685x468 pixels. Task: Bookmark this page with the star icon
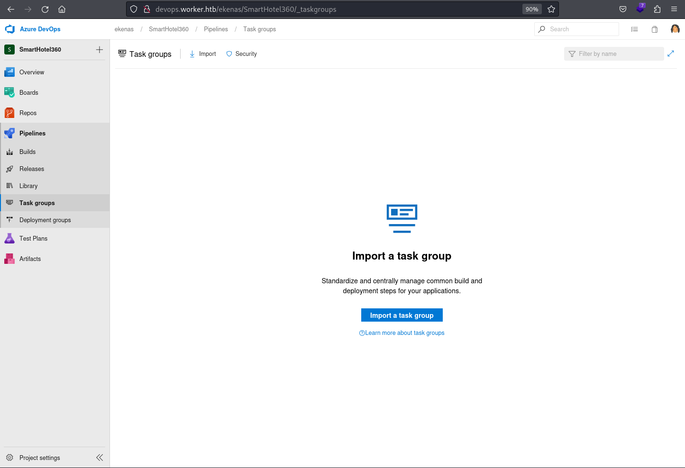(551, 9)
